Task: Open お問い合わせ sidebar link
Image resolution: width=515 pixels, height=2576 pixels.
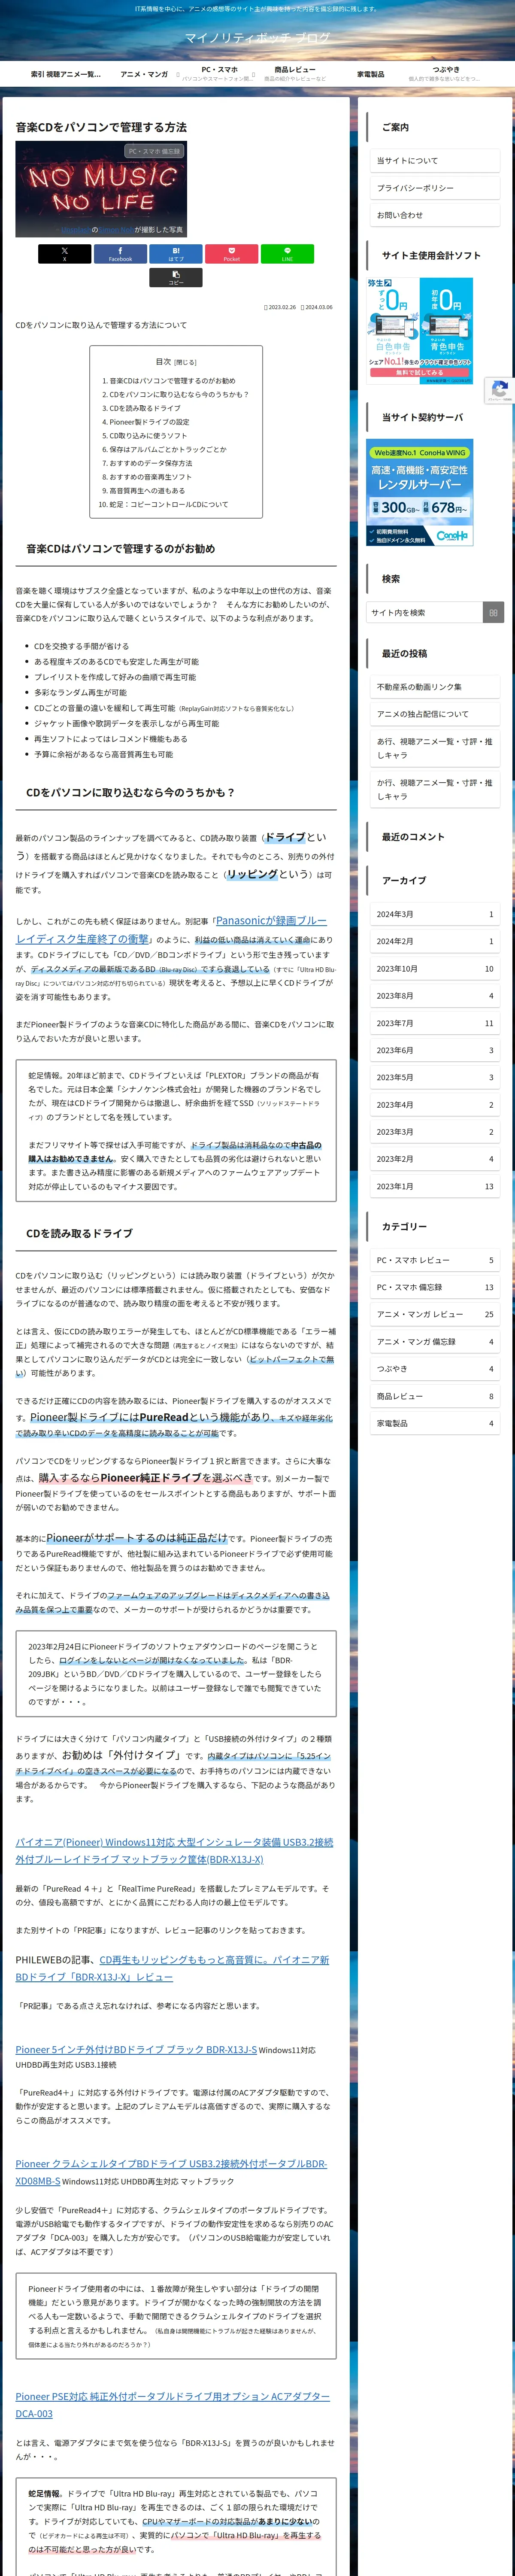Action: tap(435, 215)
